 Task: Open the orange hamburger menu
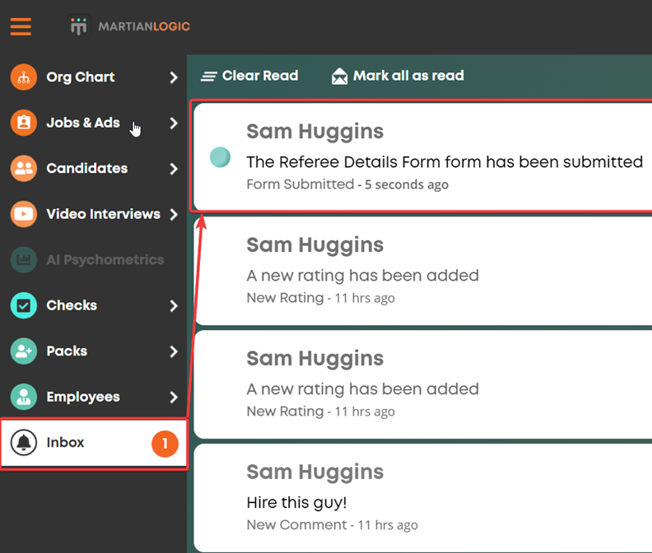(x=21, y=26)
